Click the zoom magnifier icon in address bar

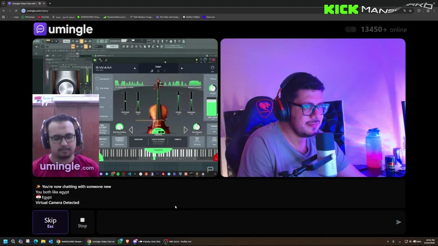click(x=404, y=11)
